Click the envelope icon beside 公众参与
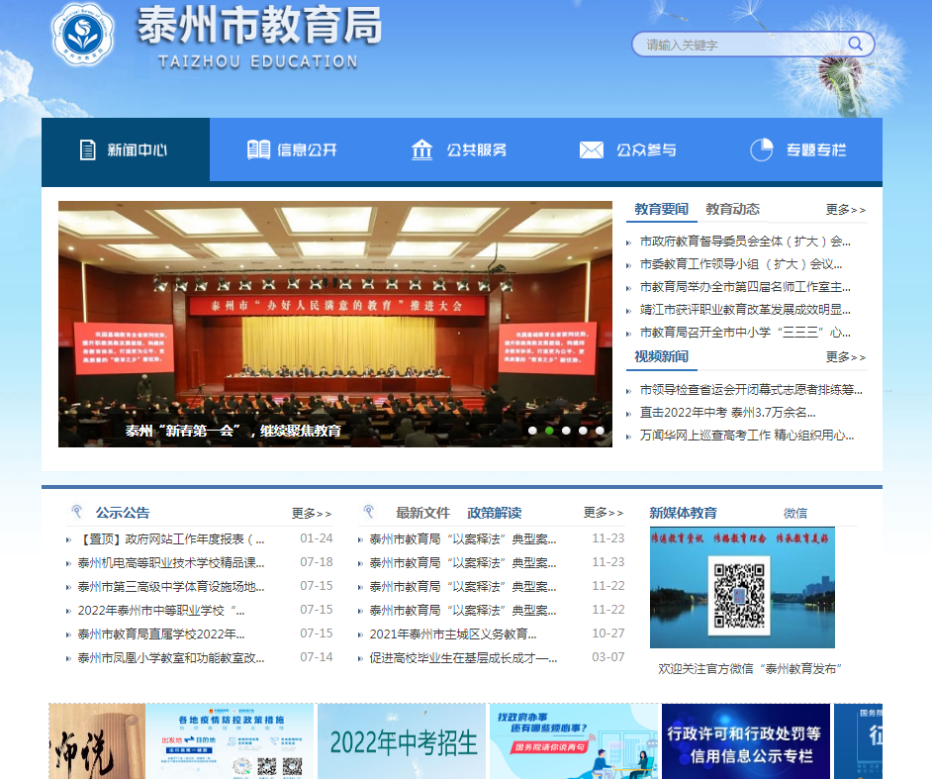Viewport: 932px width, 779px height. coord(592,149)
